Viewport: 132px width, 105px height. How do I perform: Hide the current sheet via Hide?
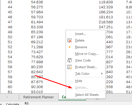78,81
